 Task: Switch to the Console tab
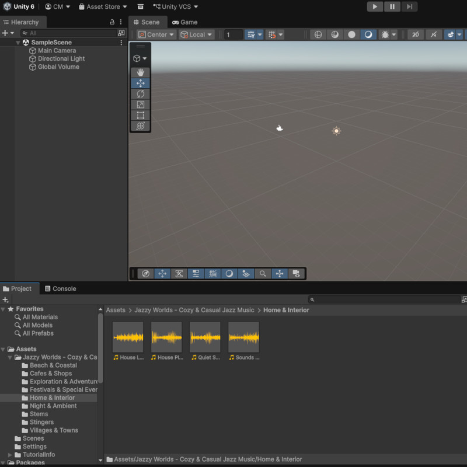(61, 288)
